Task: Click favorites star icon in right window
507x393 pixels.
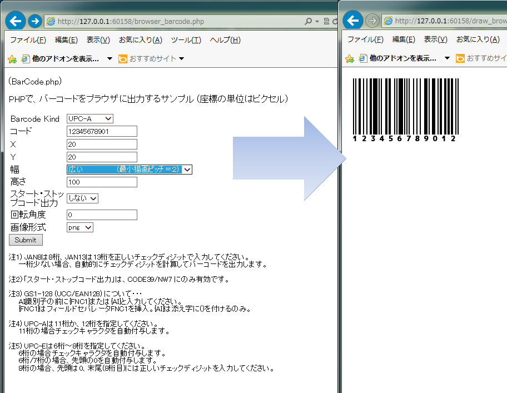Action: [x=350, y=58]
